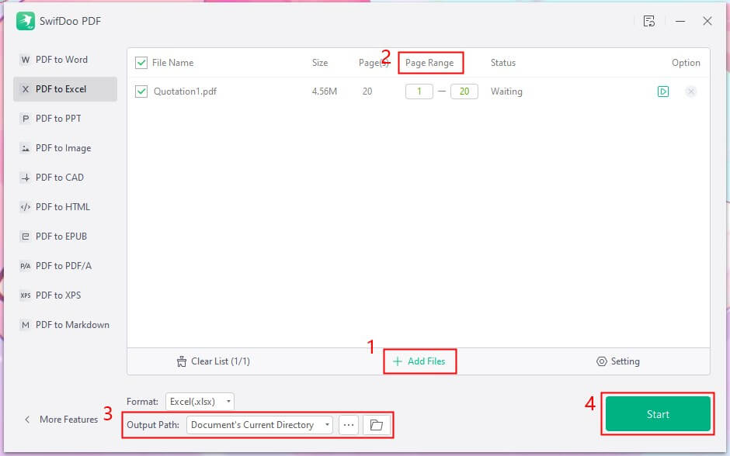The width and height of the screenshot is (730, 456).
Task: Uncheck the Quotation1.pdf checkbox
Action: pos(141,92)
